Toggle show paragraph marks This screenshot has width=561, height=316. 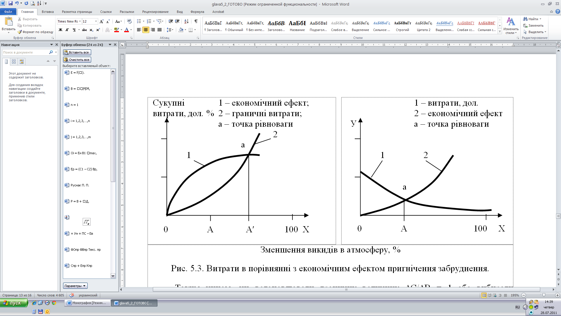pyautogui.click(x=196, y=21)
